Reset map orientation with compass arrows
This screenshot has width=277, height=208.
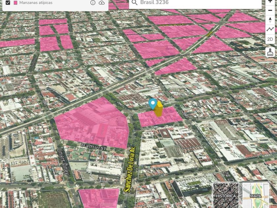point(270,20)
